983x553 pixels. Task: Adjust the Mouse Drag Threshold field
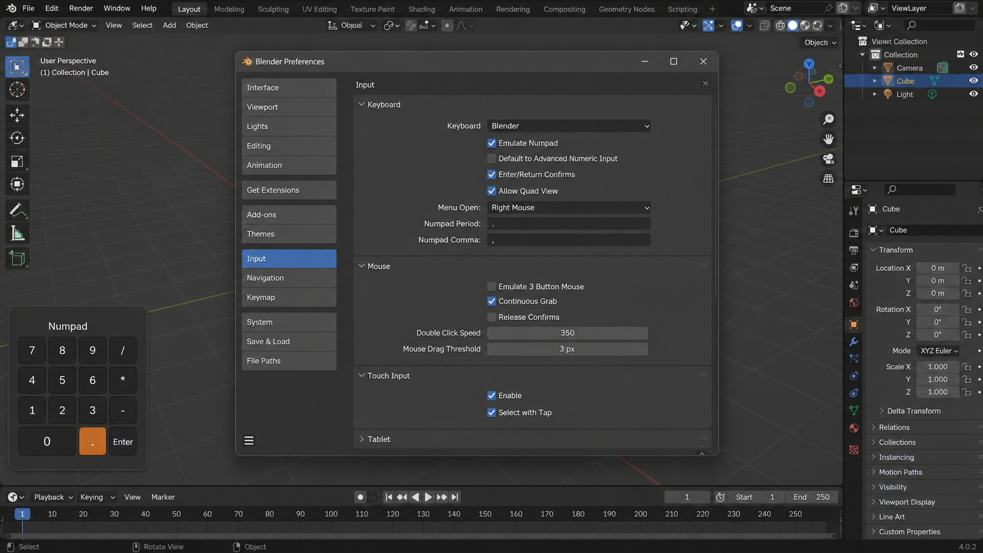pyautogui.click(x=567, y=349)
